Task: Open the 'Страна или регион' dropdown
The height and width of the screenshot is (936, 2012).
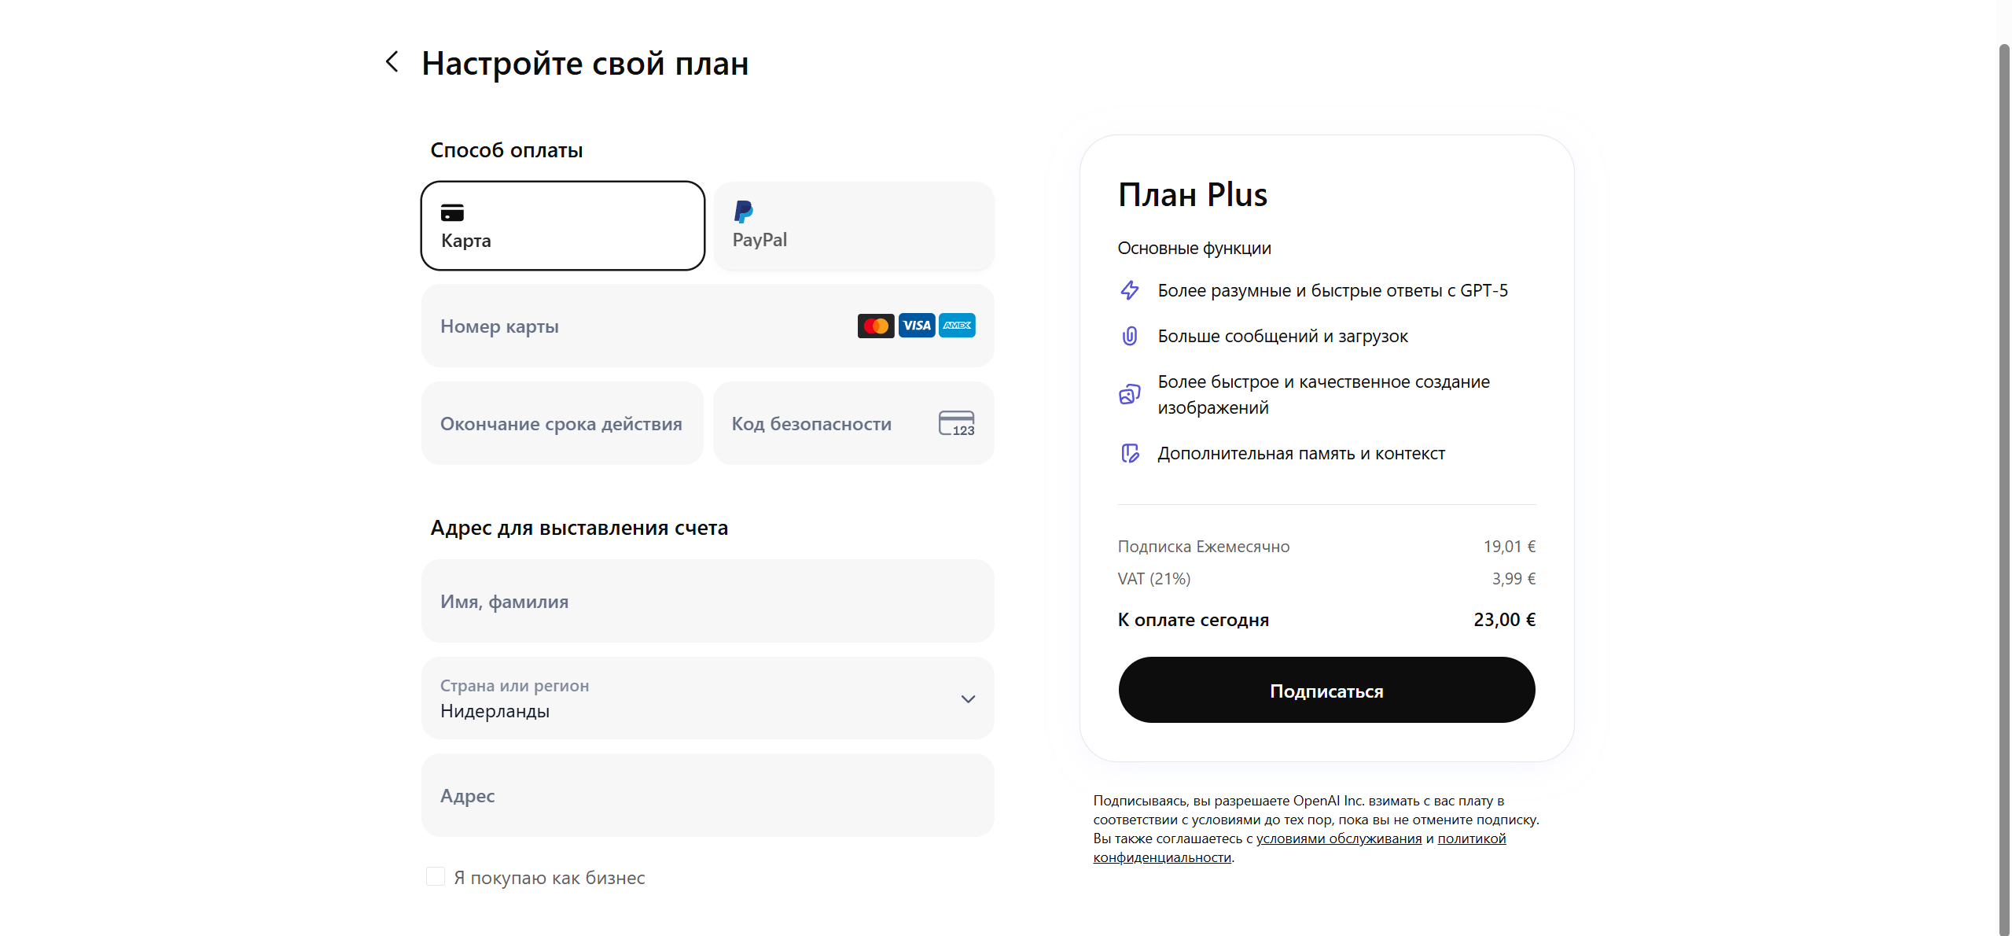Action: click(692, 698)
